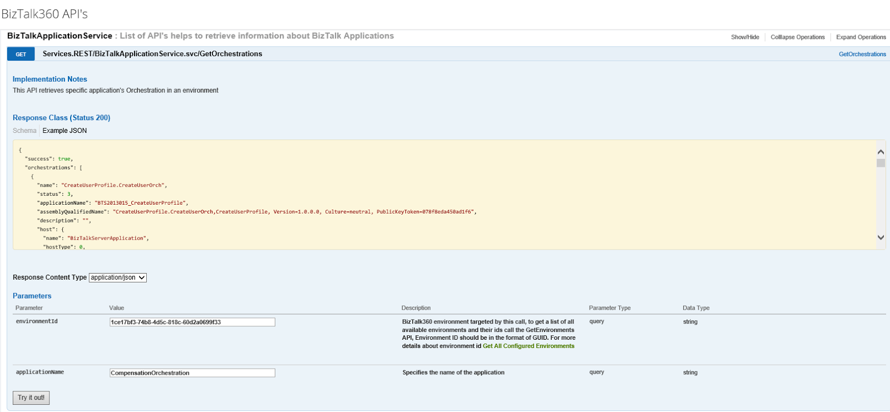Click the GET method badge
Image resolution: width=890 pixels, height=412 pixels.
click(x=21, y=54)
